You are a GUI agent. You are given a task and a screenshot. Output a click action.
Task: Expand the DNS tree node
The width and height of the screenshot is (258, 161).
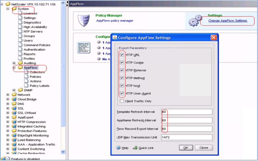(8, 104)
